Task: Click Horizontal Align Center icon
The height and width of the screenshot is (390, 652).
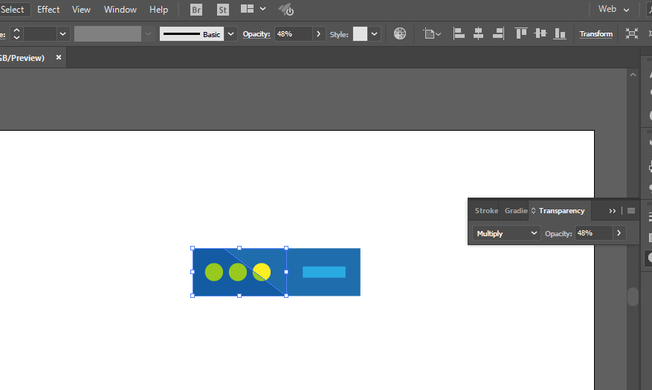Action: click(479, 33)
